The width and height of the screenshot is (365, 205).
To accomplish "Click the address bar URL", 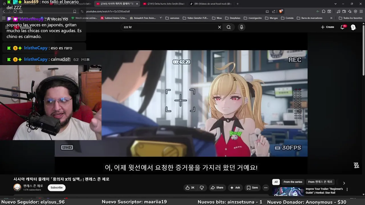I will click(x=108, y=11).
